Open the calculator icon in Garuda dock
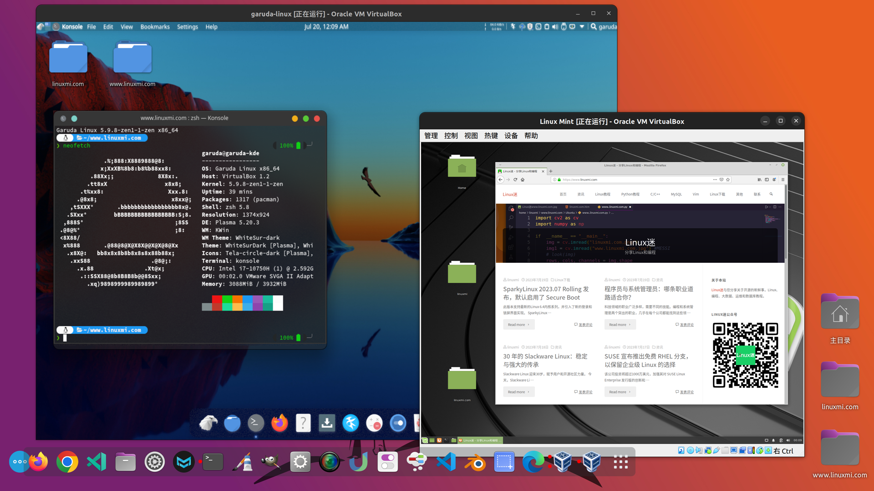 [x=374, y=423]
